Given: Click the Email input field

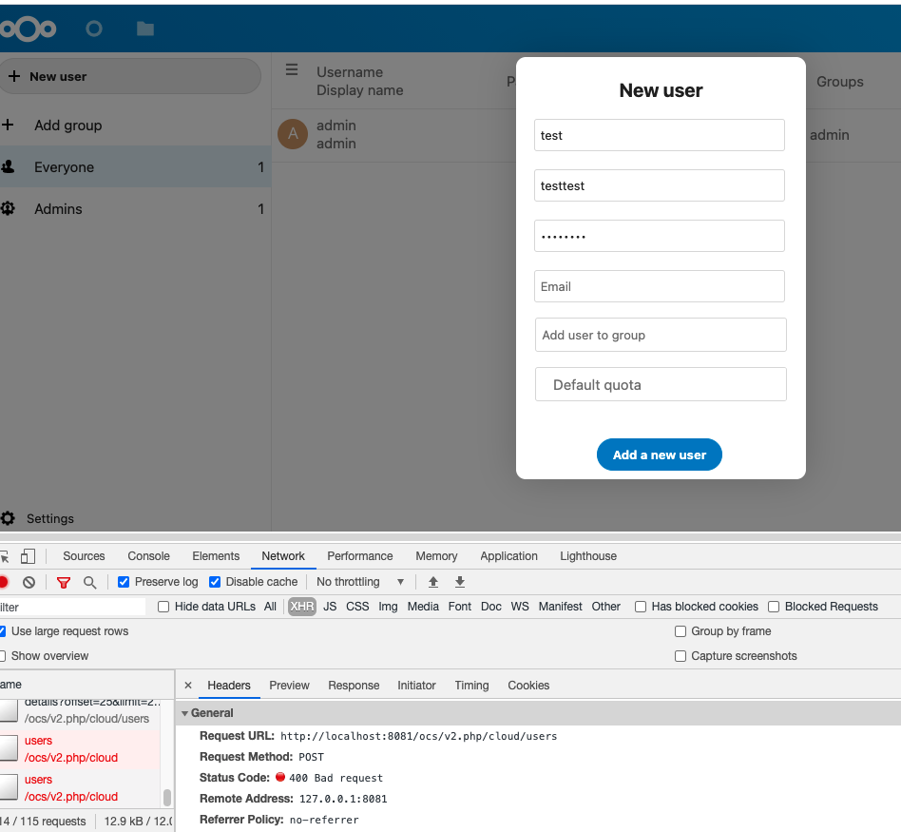Looking at the screenshot, I should point(659,286).
